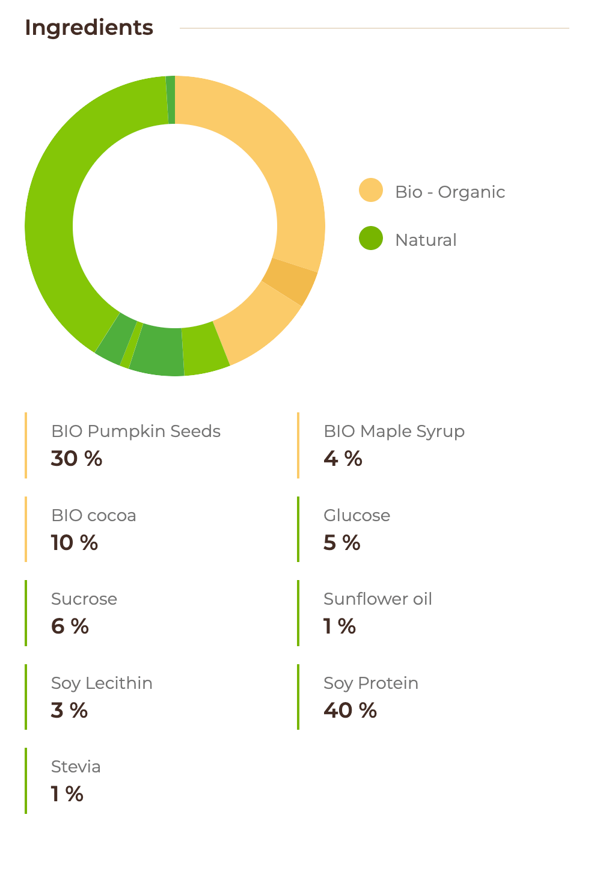Click the Glucose 5 % list item
Image resolution: width=606 pixels, height=874 pixels.
(x=357, y=529)
